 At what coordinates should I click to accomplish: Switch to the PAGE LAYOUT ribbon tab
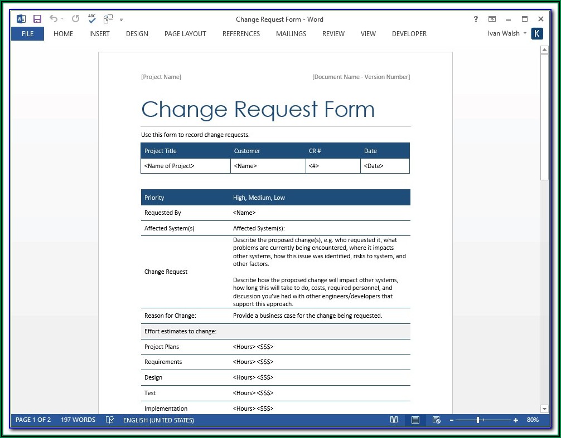coord(185,33)
